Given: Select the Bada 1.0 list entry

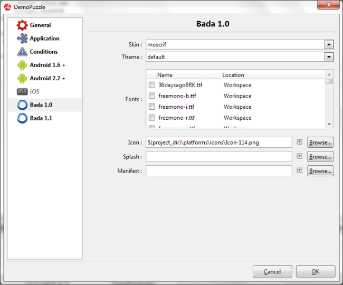Looking at the screenshot, I should click(x=45, y=105).
